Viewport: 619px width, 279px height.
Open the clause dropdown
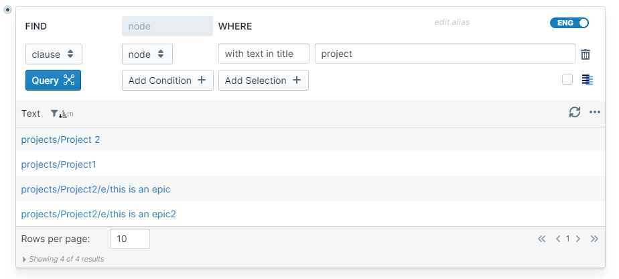[54, 54]
